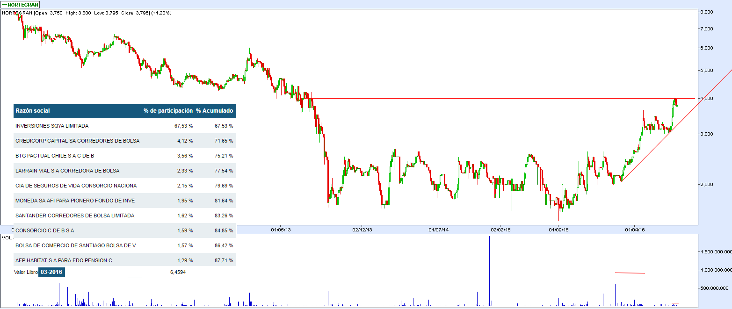Viewport: 732px width, 309px height.
Task: Click the NORTEGRAN Open/High/Low/Close title text
Action: (87, 13)
